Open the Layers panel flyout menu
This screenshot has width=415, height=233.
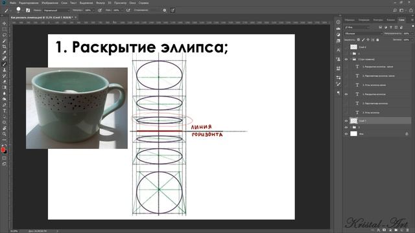(412, 20)
